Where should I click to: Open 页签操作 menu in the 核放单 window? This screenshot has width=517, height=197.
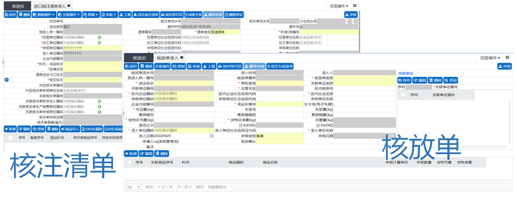tap(490, 58)
